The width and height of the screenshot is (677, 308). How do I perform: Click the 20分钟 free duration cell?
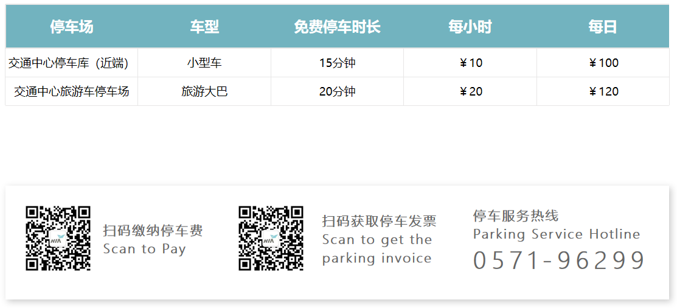pos(337,91)
